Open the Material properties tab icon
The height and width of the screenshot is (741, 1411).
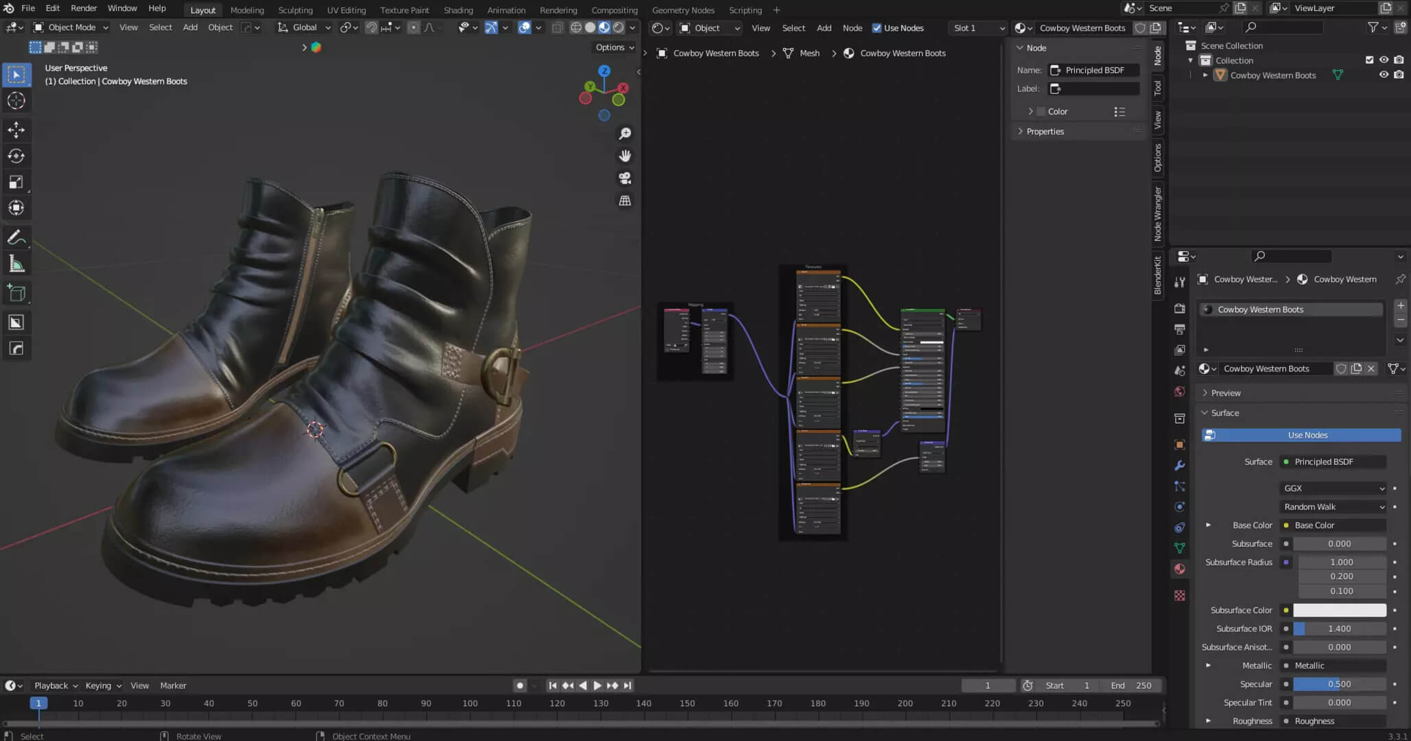click(1180, 569)
